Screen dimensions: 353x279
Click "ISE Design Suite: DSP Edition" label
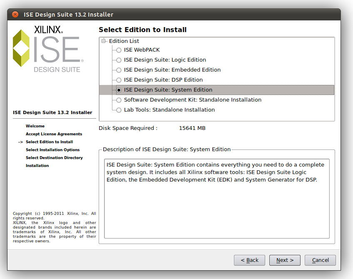(163, 80)
